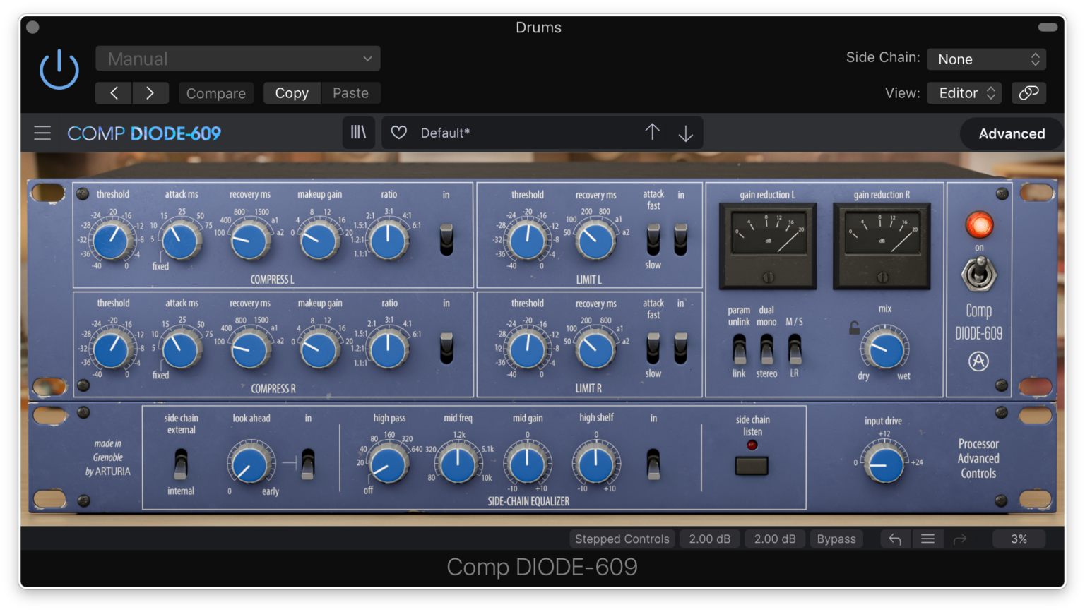This screenshot has height=612, width=1085.
Task: Click the Bypass button in status bar
Action: click(836, 539)
